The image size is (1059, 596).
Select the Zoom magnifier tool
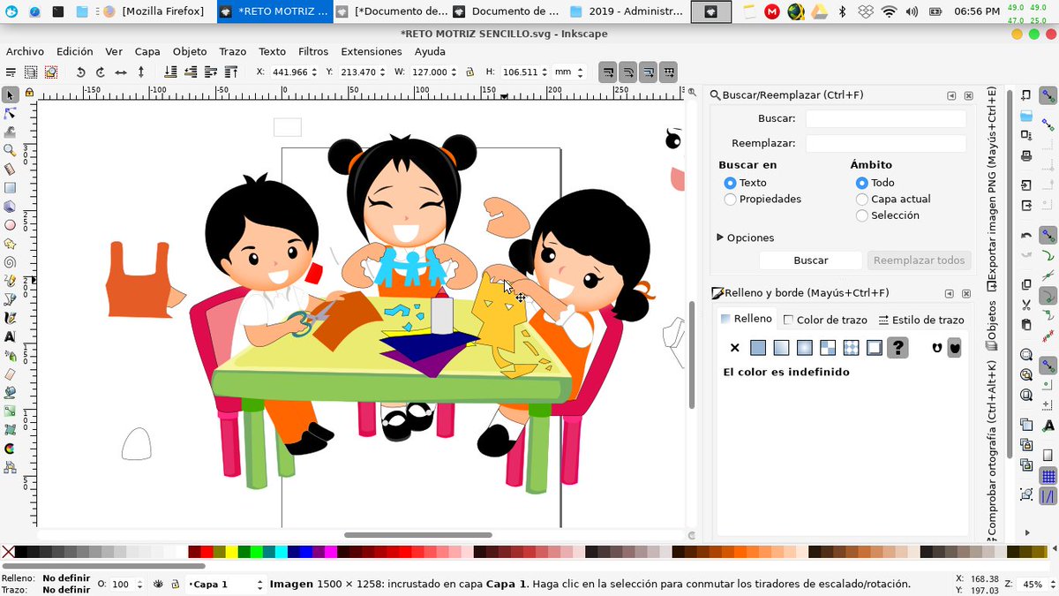[x=10, y=150]
